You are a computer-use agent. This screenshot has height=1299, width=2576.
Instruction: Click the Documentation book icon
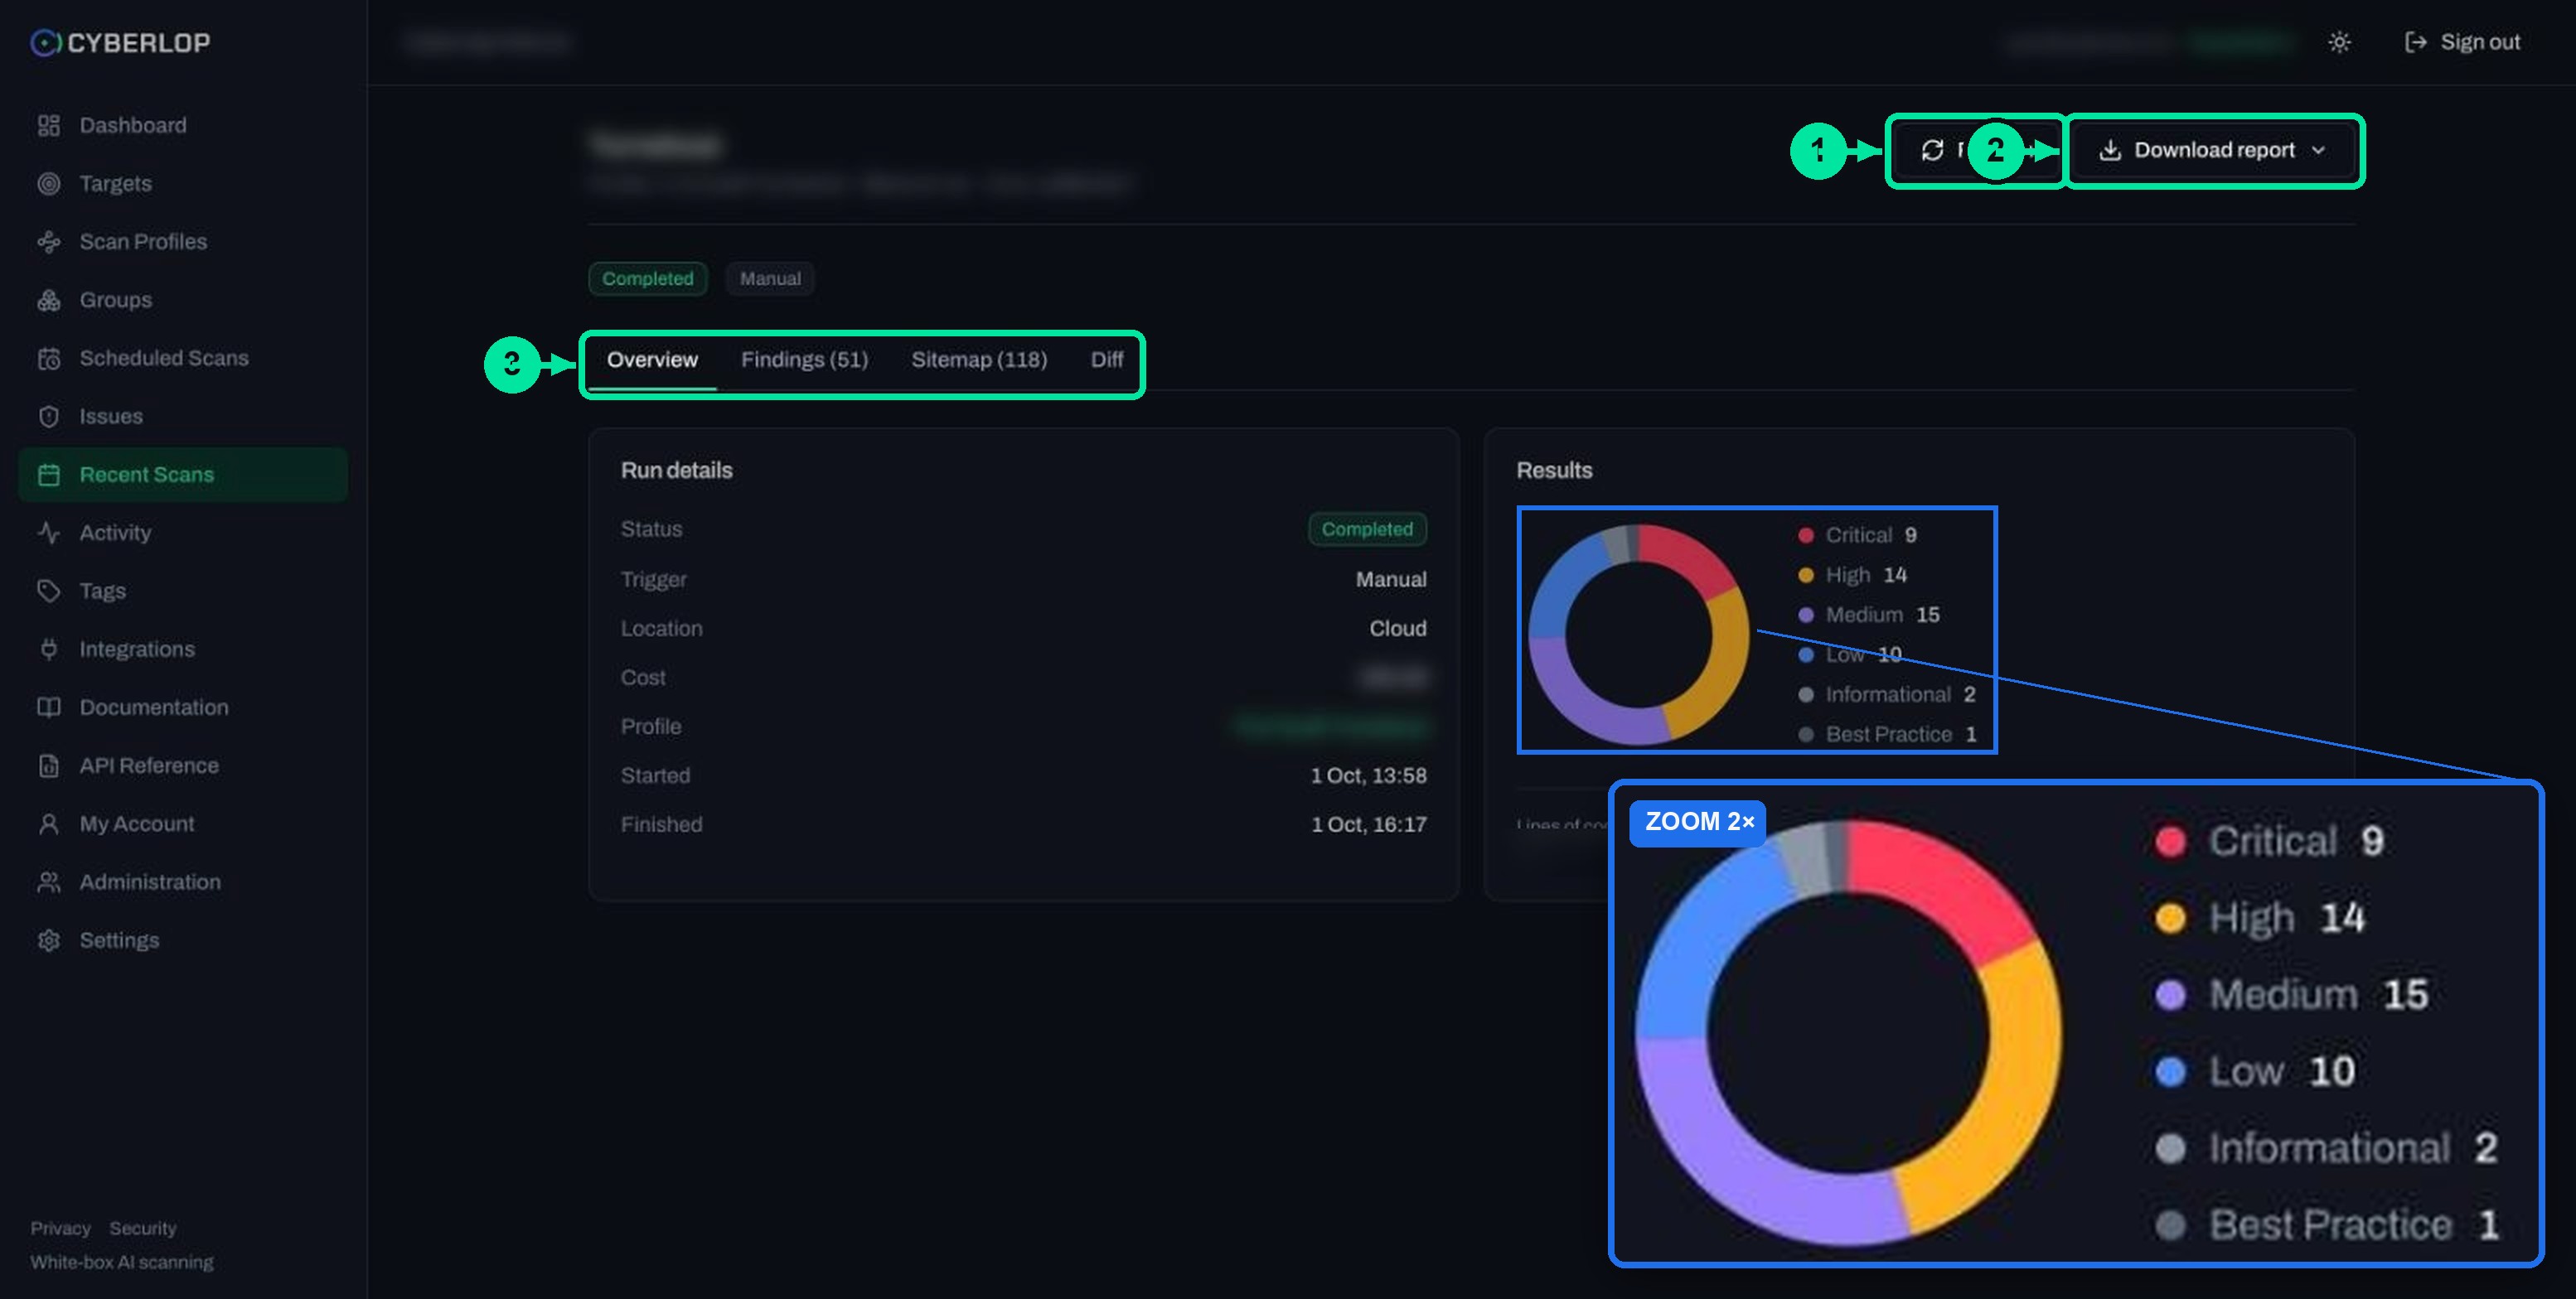48,707
